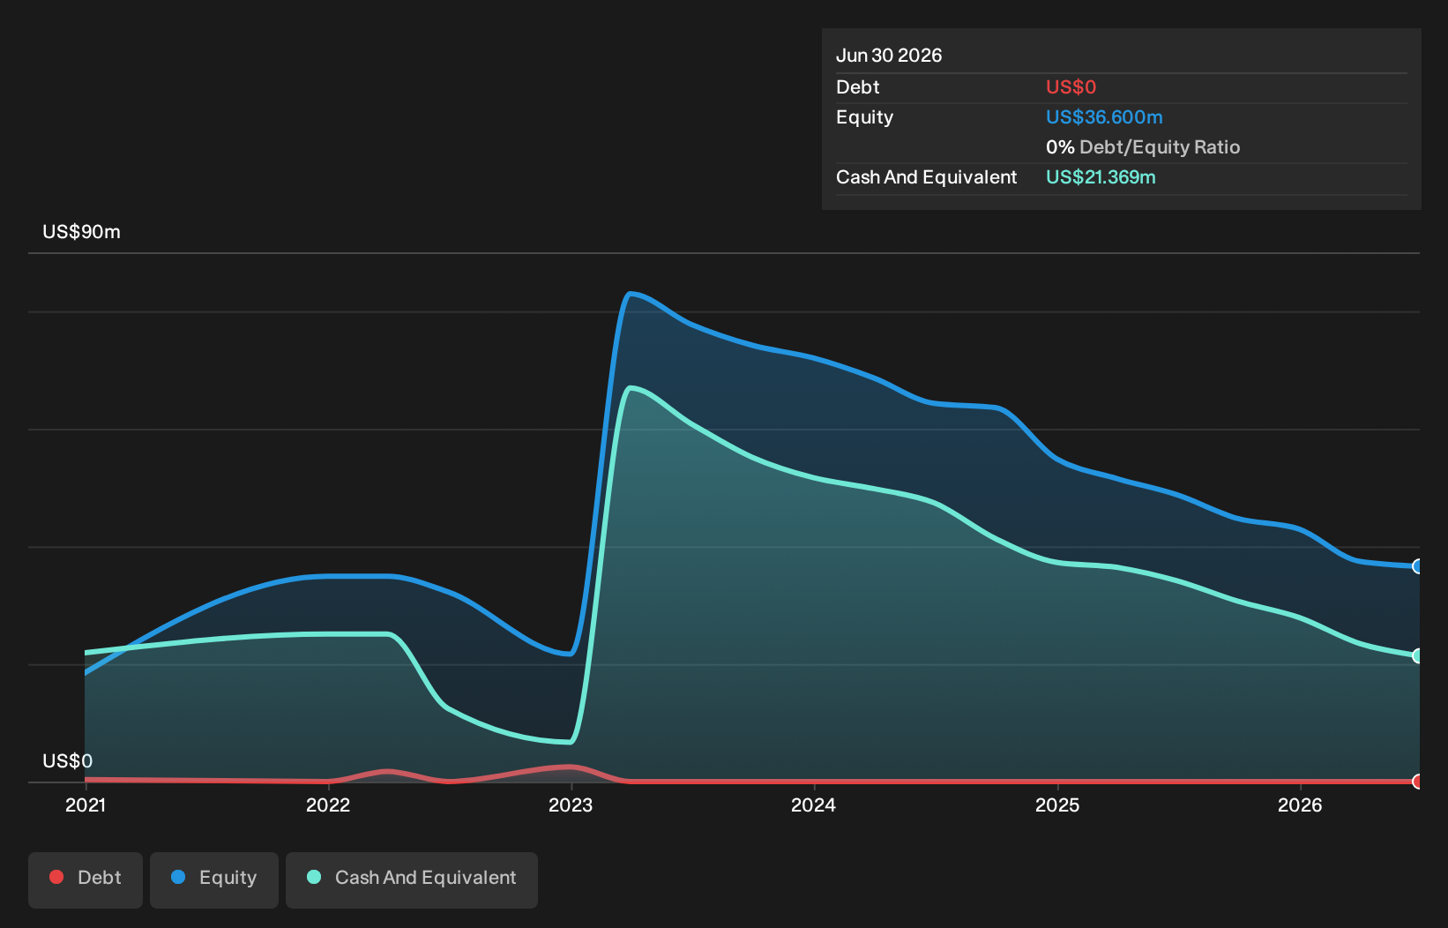Select the red Debt endpoint marker
Viewport: 1448px width, 928px height.
[1418, 782]
